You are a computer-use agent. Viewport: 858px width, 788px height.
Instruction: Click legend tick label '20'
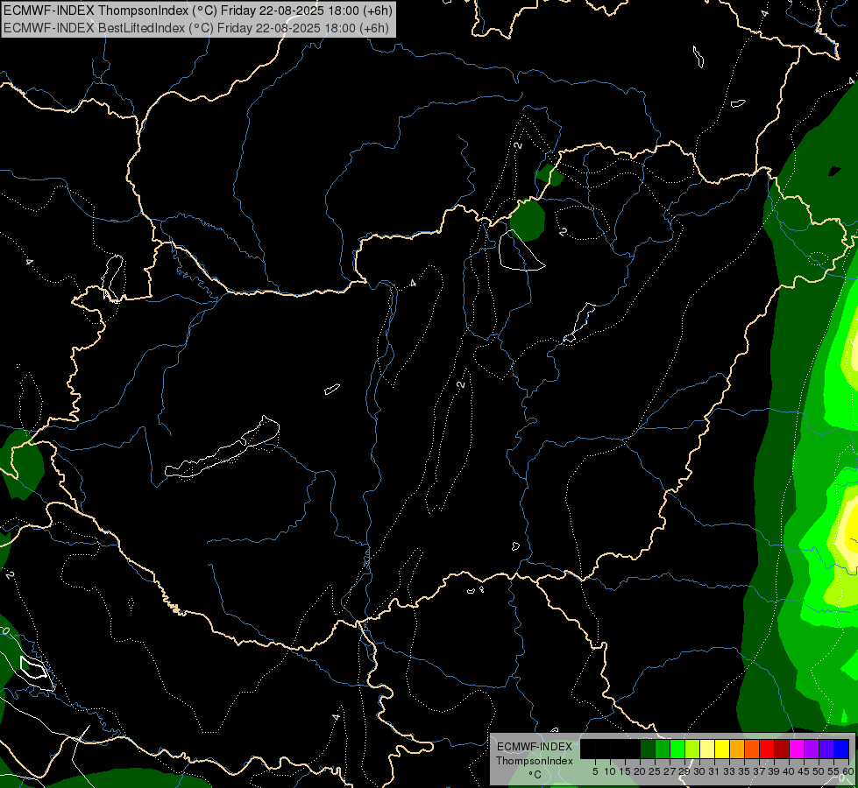point(640,771)
